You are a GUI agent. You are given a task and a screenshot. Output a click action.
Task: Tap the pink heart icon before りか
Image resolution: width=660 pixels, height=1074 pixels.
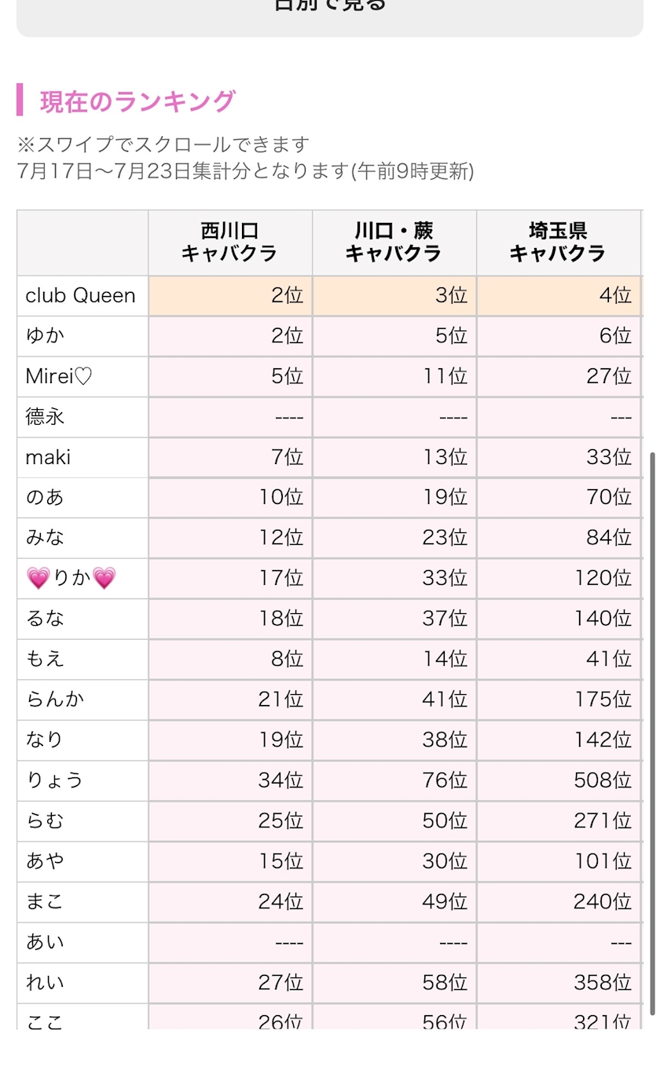[x=38, y=579]
